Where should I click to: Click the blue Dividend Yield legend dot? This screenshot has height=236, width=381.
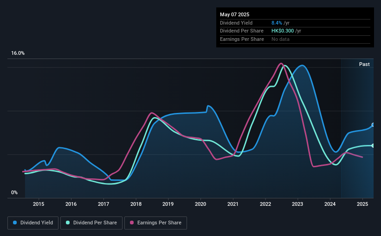click(x=15, y=223)
